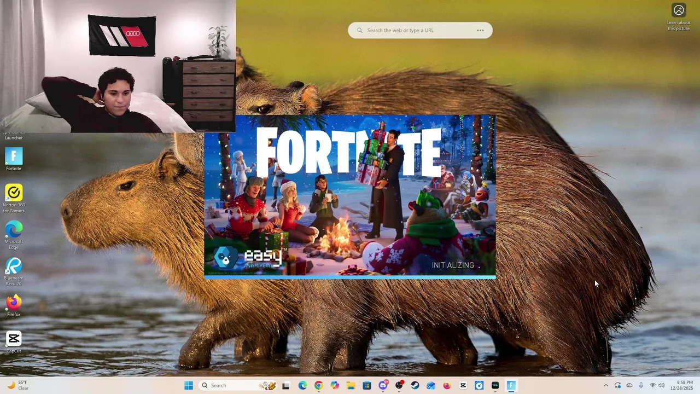
Task: Open OBS Studio from the taskbar
Action: pyautogui.click(x=399, y=385)
